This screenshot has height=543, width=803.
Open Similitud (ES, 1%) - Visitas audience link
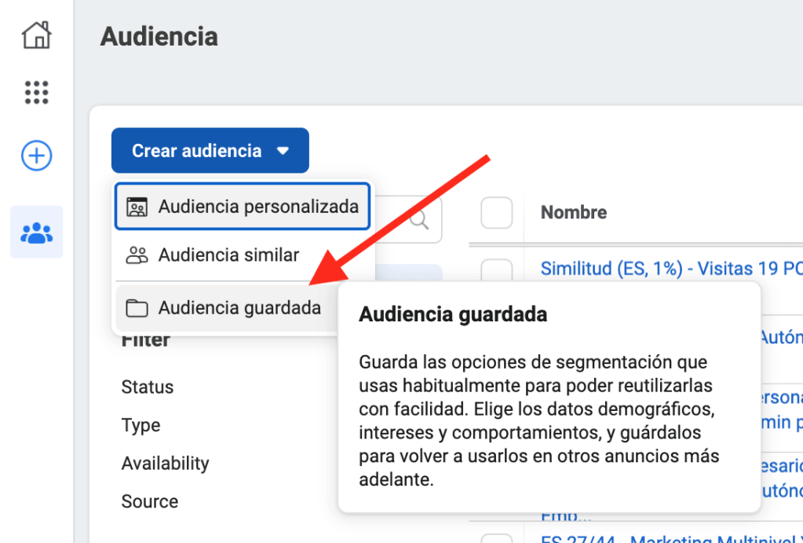(x=671, y=268)
